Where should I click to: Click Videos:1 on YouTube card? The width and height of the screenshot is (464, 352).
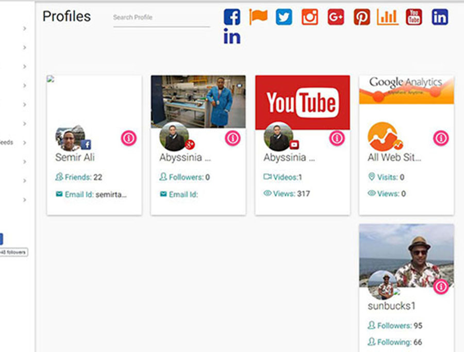point(283,177)
